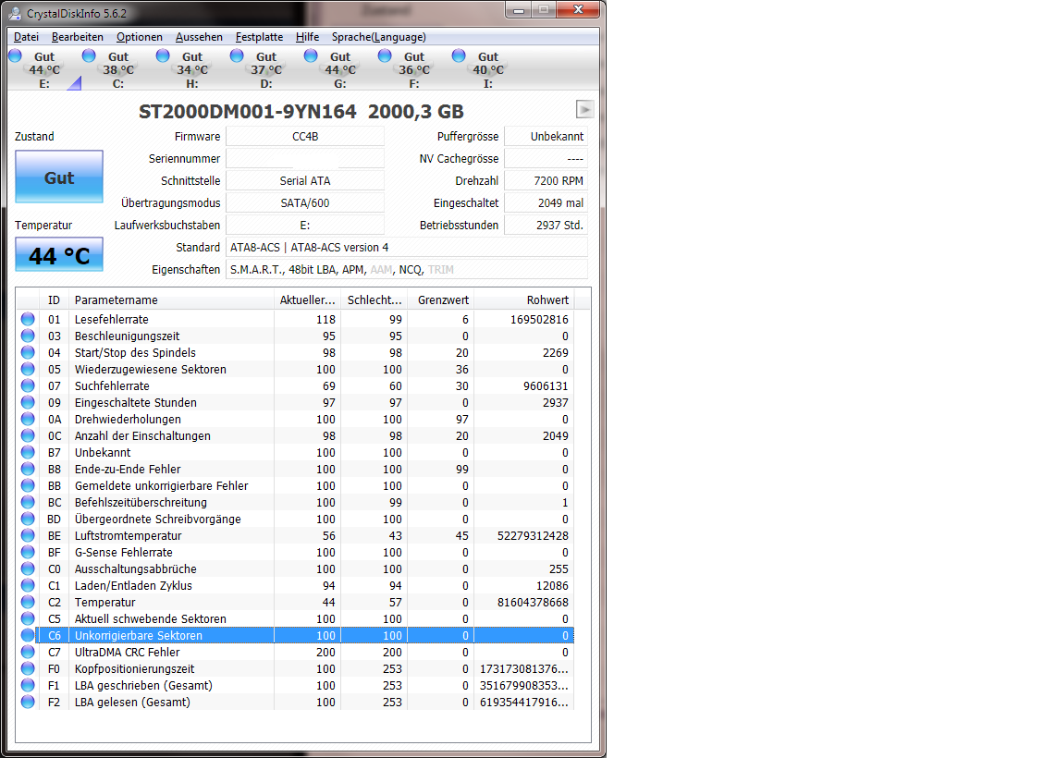Click disk title ST2000DM001-9YN164

(247, 111)
